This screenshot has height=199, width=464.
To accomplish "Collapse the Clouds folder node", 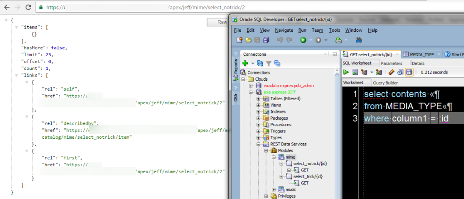I will click(243, 79).
